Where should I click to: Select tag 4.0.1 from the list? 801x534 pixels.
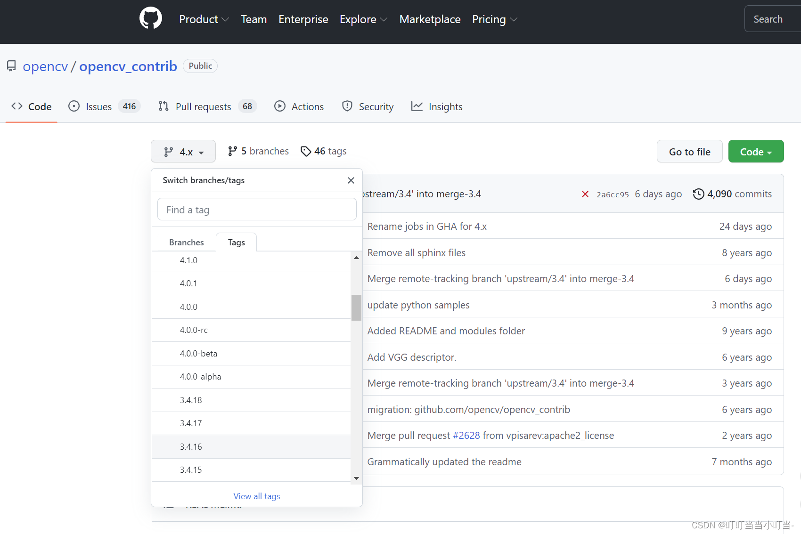click(251, 283)
